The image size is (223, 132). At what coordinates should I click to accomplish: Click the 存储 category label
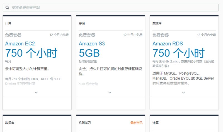coord(82,23)
